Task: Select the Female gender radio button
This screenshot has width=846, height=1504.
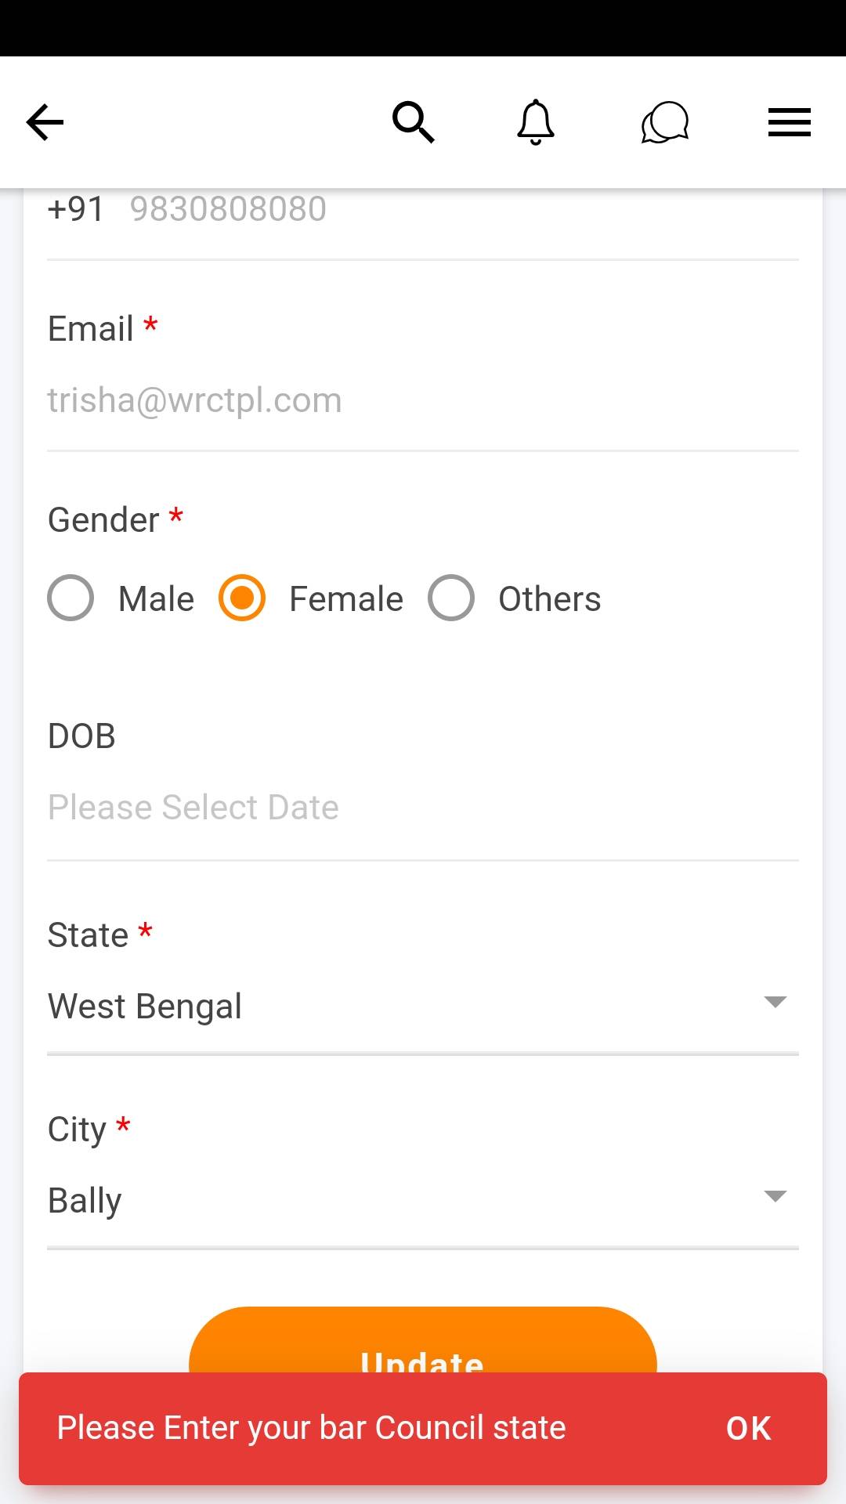Action: (242, 598)
